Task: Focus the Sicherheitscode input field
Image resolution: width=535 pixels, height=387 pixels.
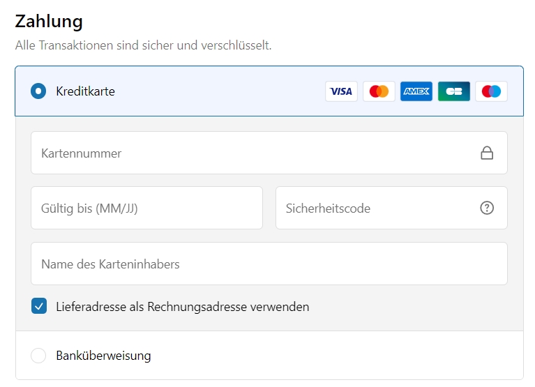Action: (x=391, y=208)
